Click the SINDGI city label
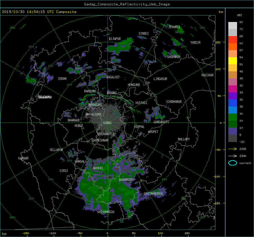The width and height of the screenshot is (254, 237). [x=144, y=34]
